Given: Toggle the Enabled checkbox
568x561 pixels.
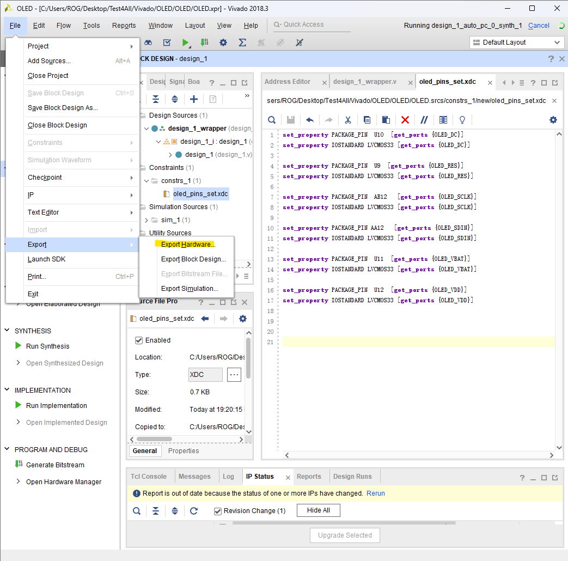Looking at the screenshot, I should [x=139, y=340].
